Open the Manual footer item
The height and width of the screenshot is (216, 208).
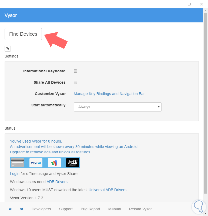click(115, 209)
